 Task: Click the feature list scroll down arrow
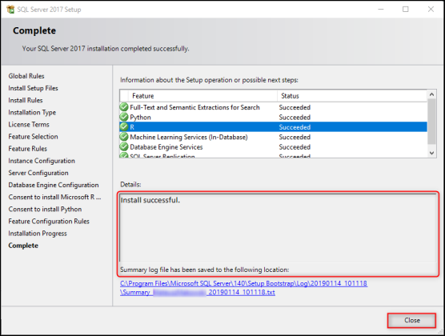[431, 154]
